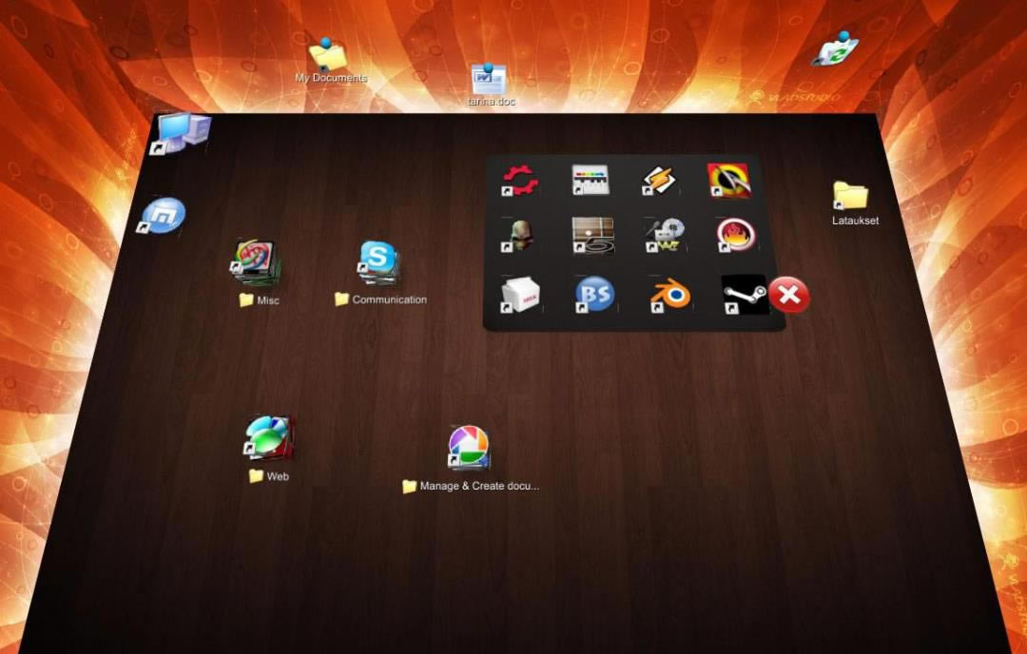Select the Misc pile top icon
The width and height of the screenshot is (1027, 654).
[256, 261]
